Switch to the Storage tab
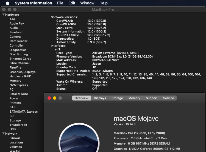 [x=117, y=98]
